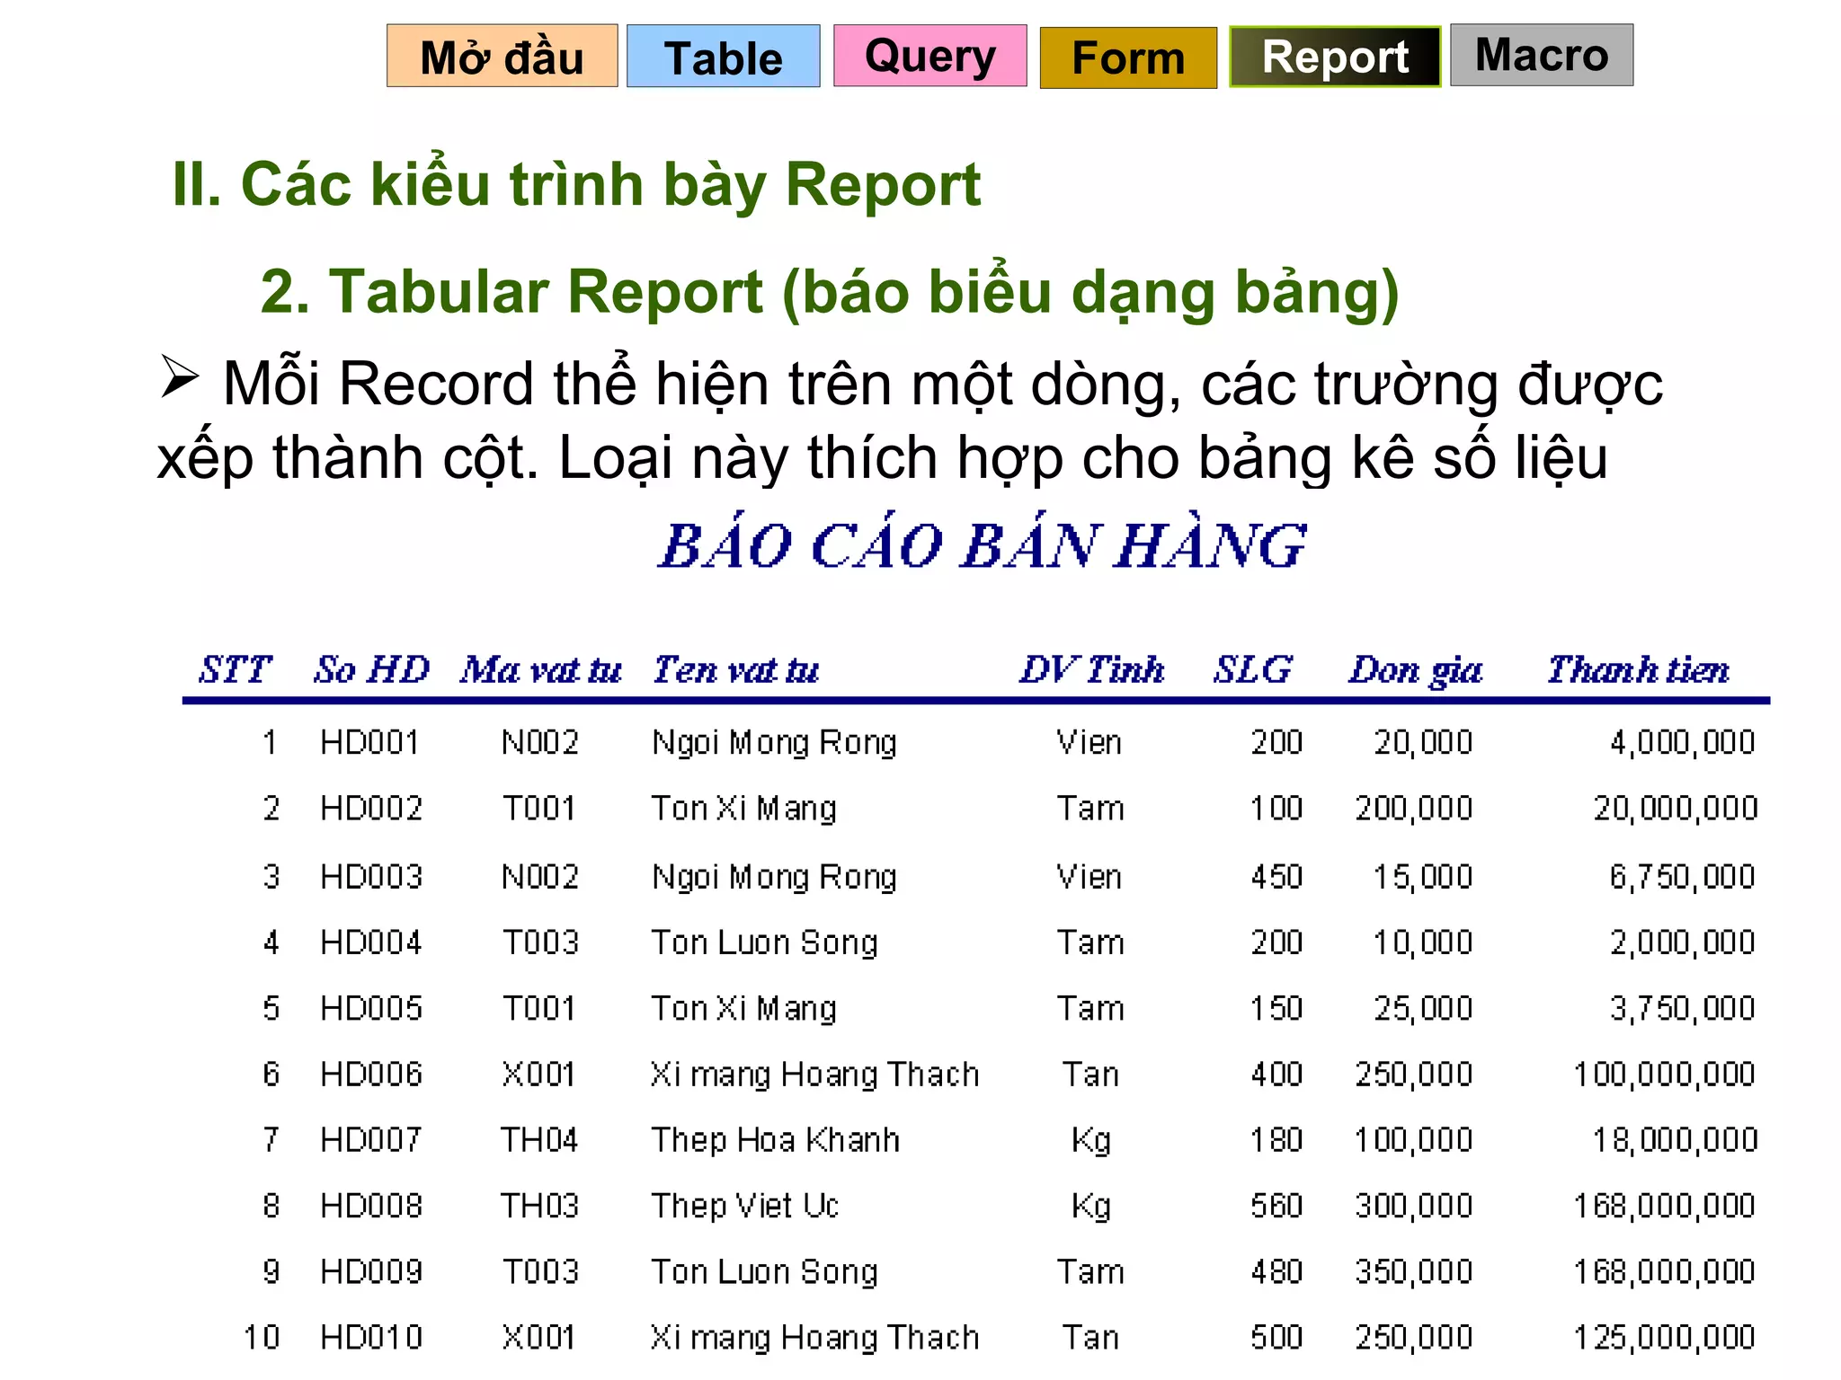
Task: Click the 'Ten vat tu' column header
Action: point(735,669)
